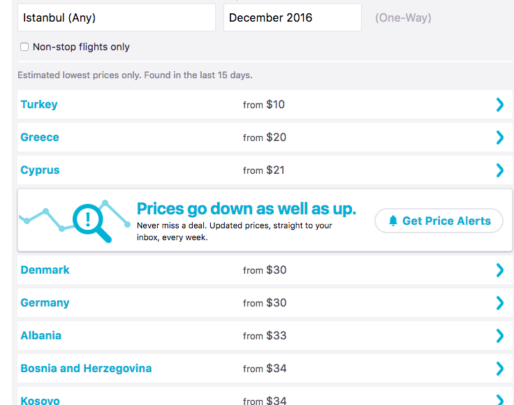The width and height of the screenshot is (514, 405).
Task: Choose the Cyprus destination link
Action: [40, 170]
